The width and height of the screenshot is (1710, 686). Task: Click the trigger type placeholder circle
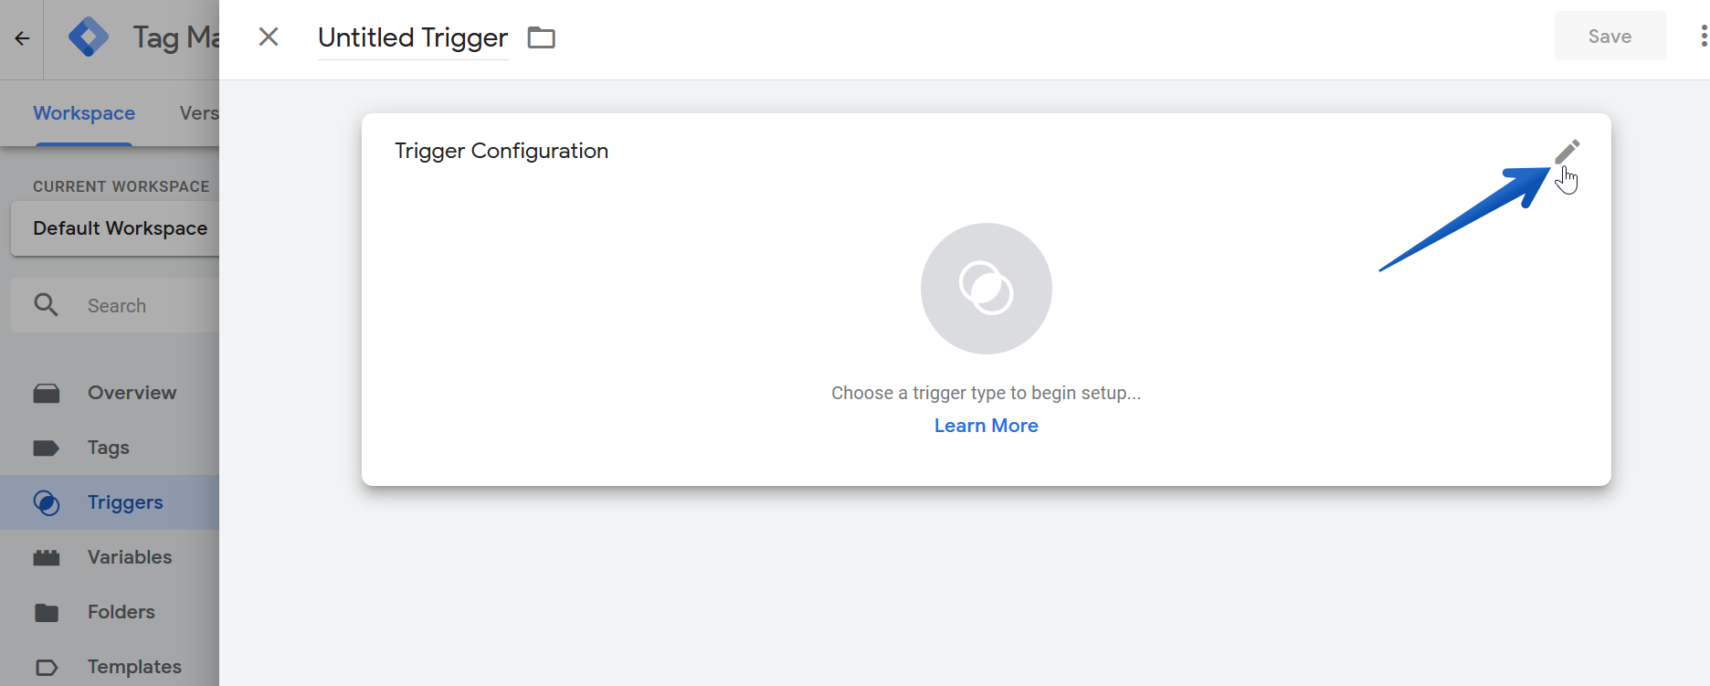(x=987, y=289)
